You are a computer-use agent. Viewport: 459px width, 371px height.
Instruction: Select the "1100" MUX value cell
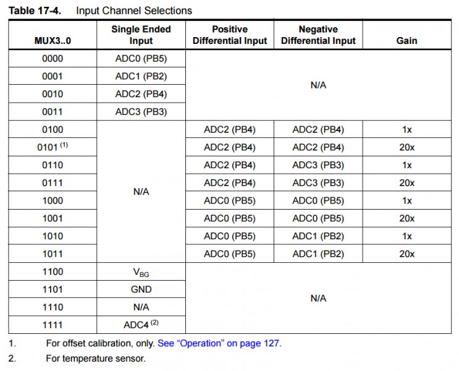[53, 271]
